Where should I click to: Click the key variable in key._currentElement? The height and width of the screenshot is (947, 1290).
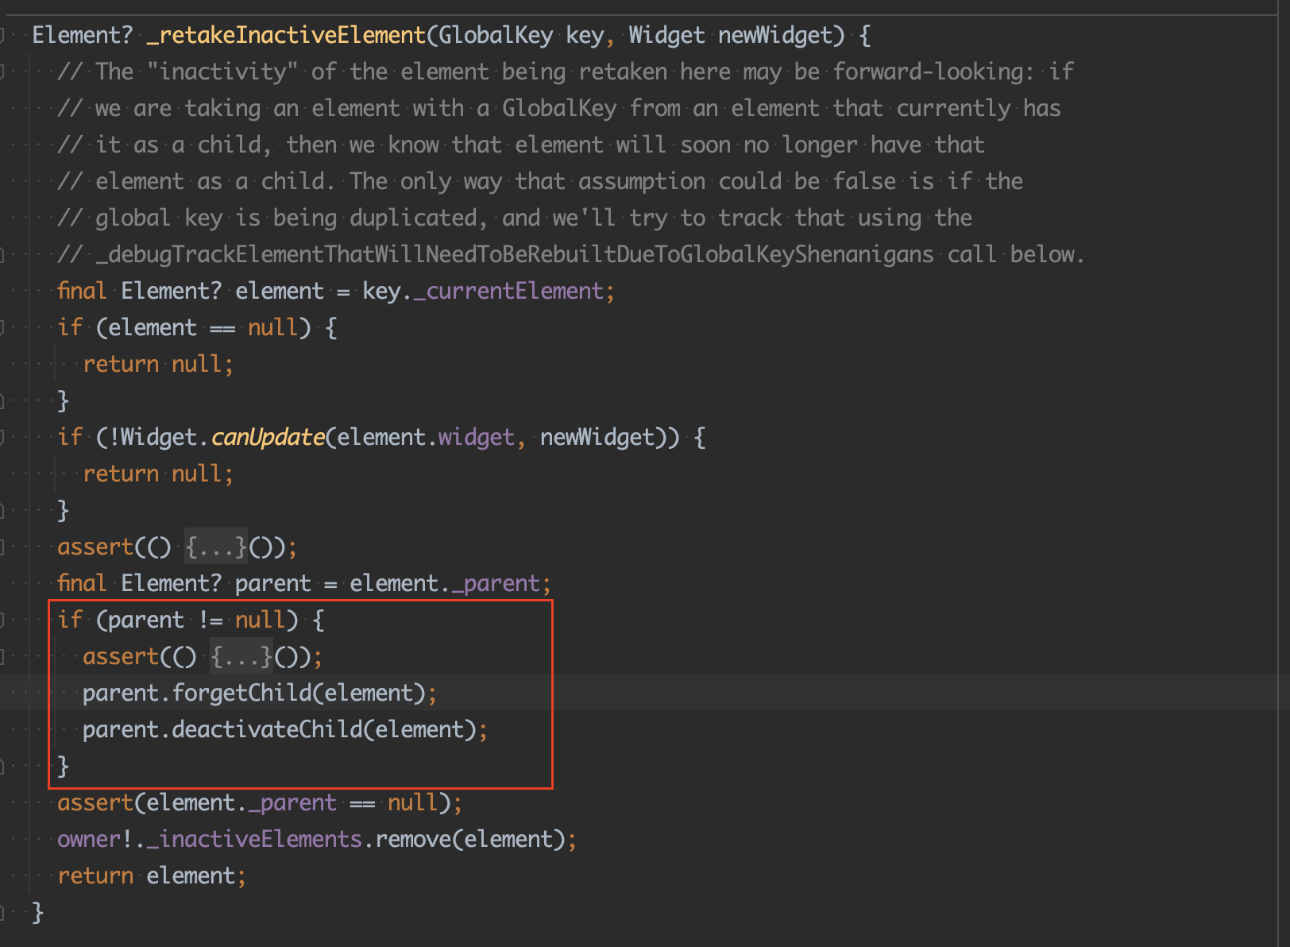[381, 291]
